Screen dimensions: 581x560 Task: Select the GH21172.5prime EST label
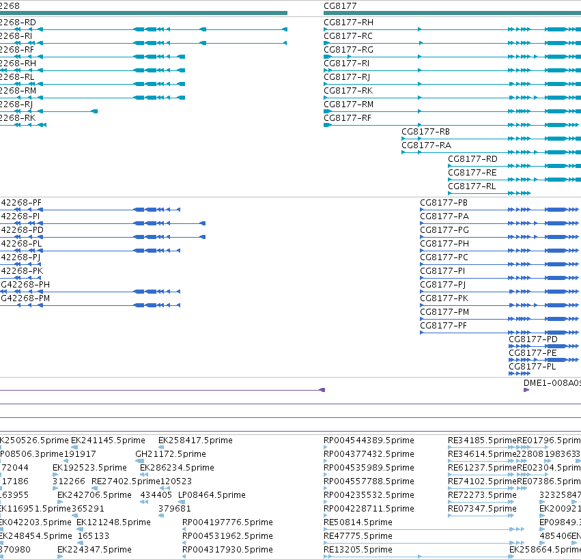[x=171, y=454]
